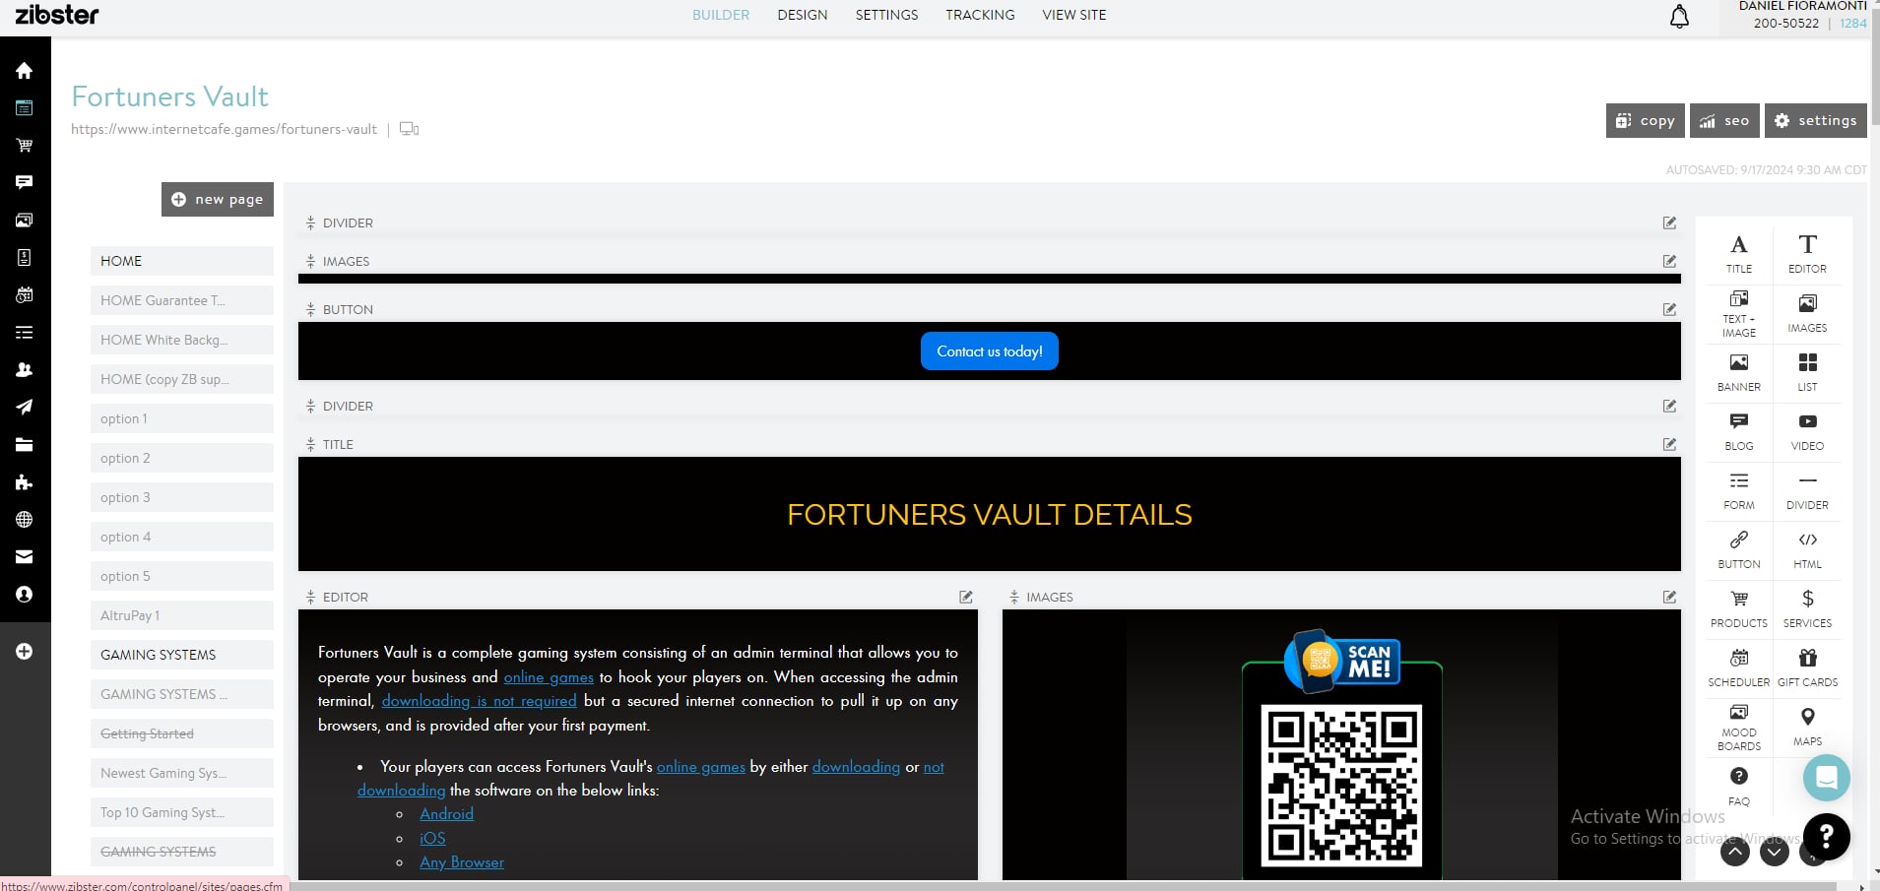
Task: Follow the iOS link in the editor text
Action: [x=432, y=838]
